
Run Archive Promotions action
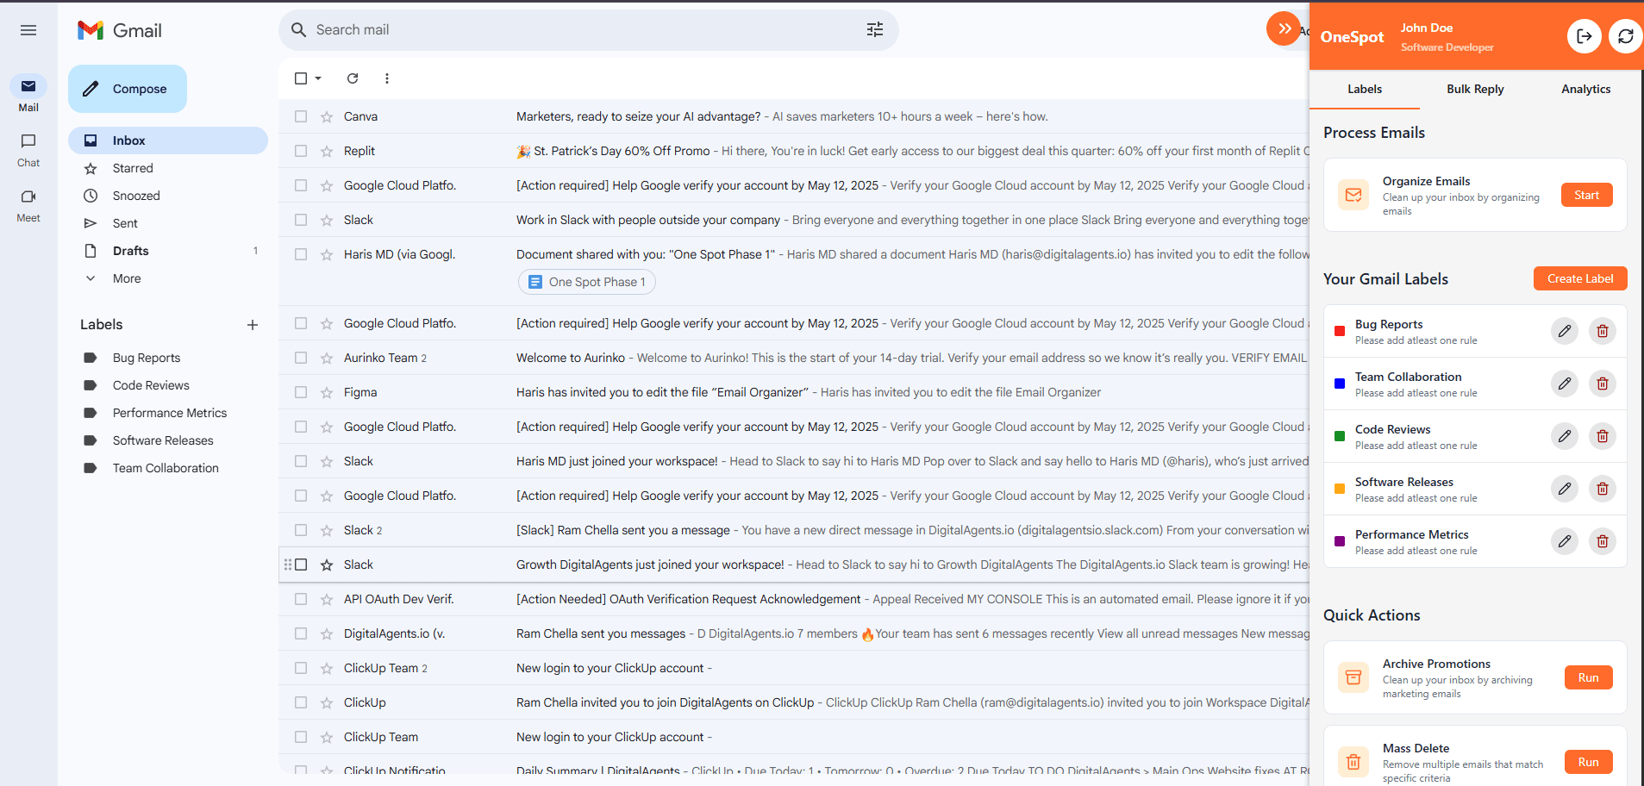pyautogui.click(x=1588, y=677)
